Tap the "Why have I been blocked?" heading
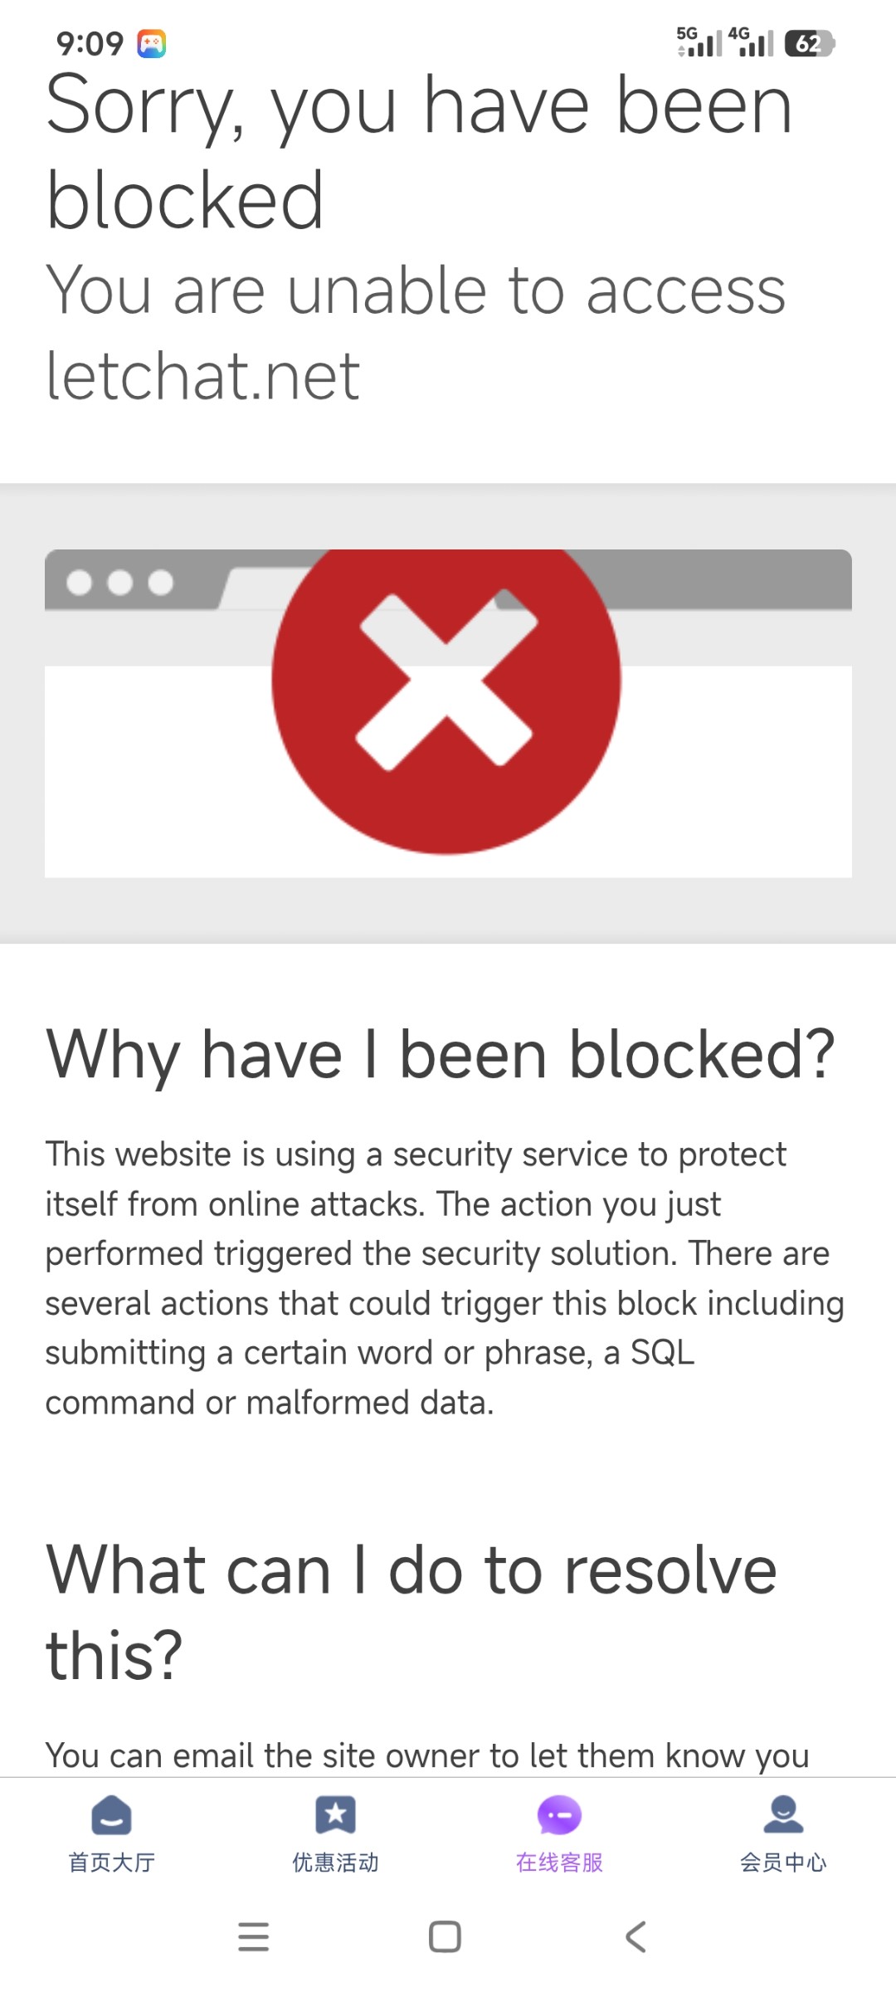 coord(440,1054)
